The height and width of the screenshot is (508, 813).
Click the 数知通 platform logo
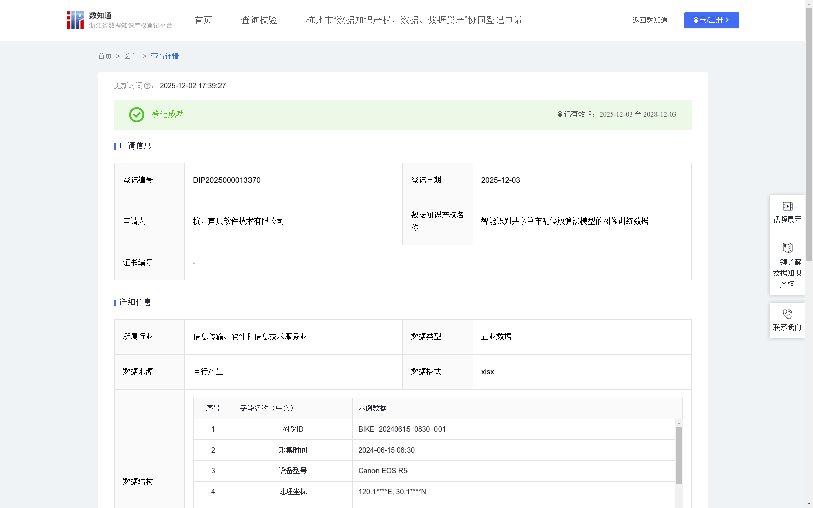click(75, 20)
